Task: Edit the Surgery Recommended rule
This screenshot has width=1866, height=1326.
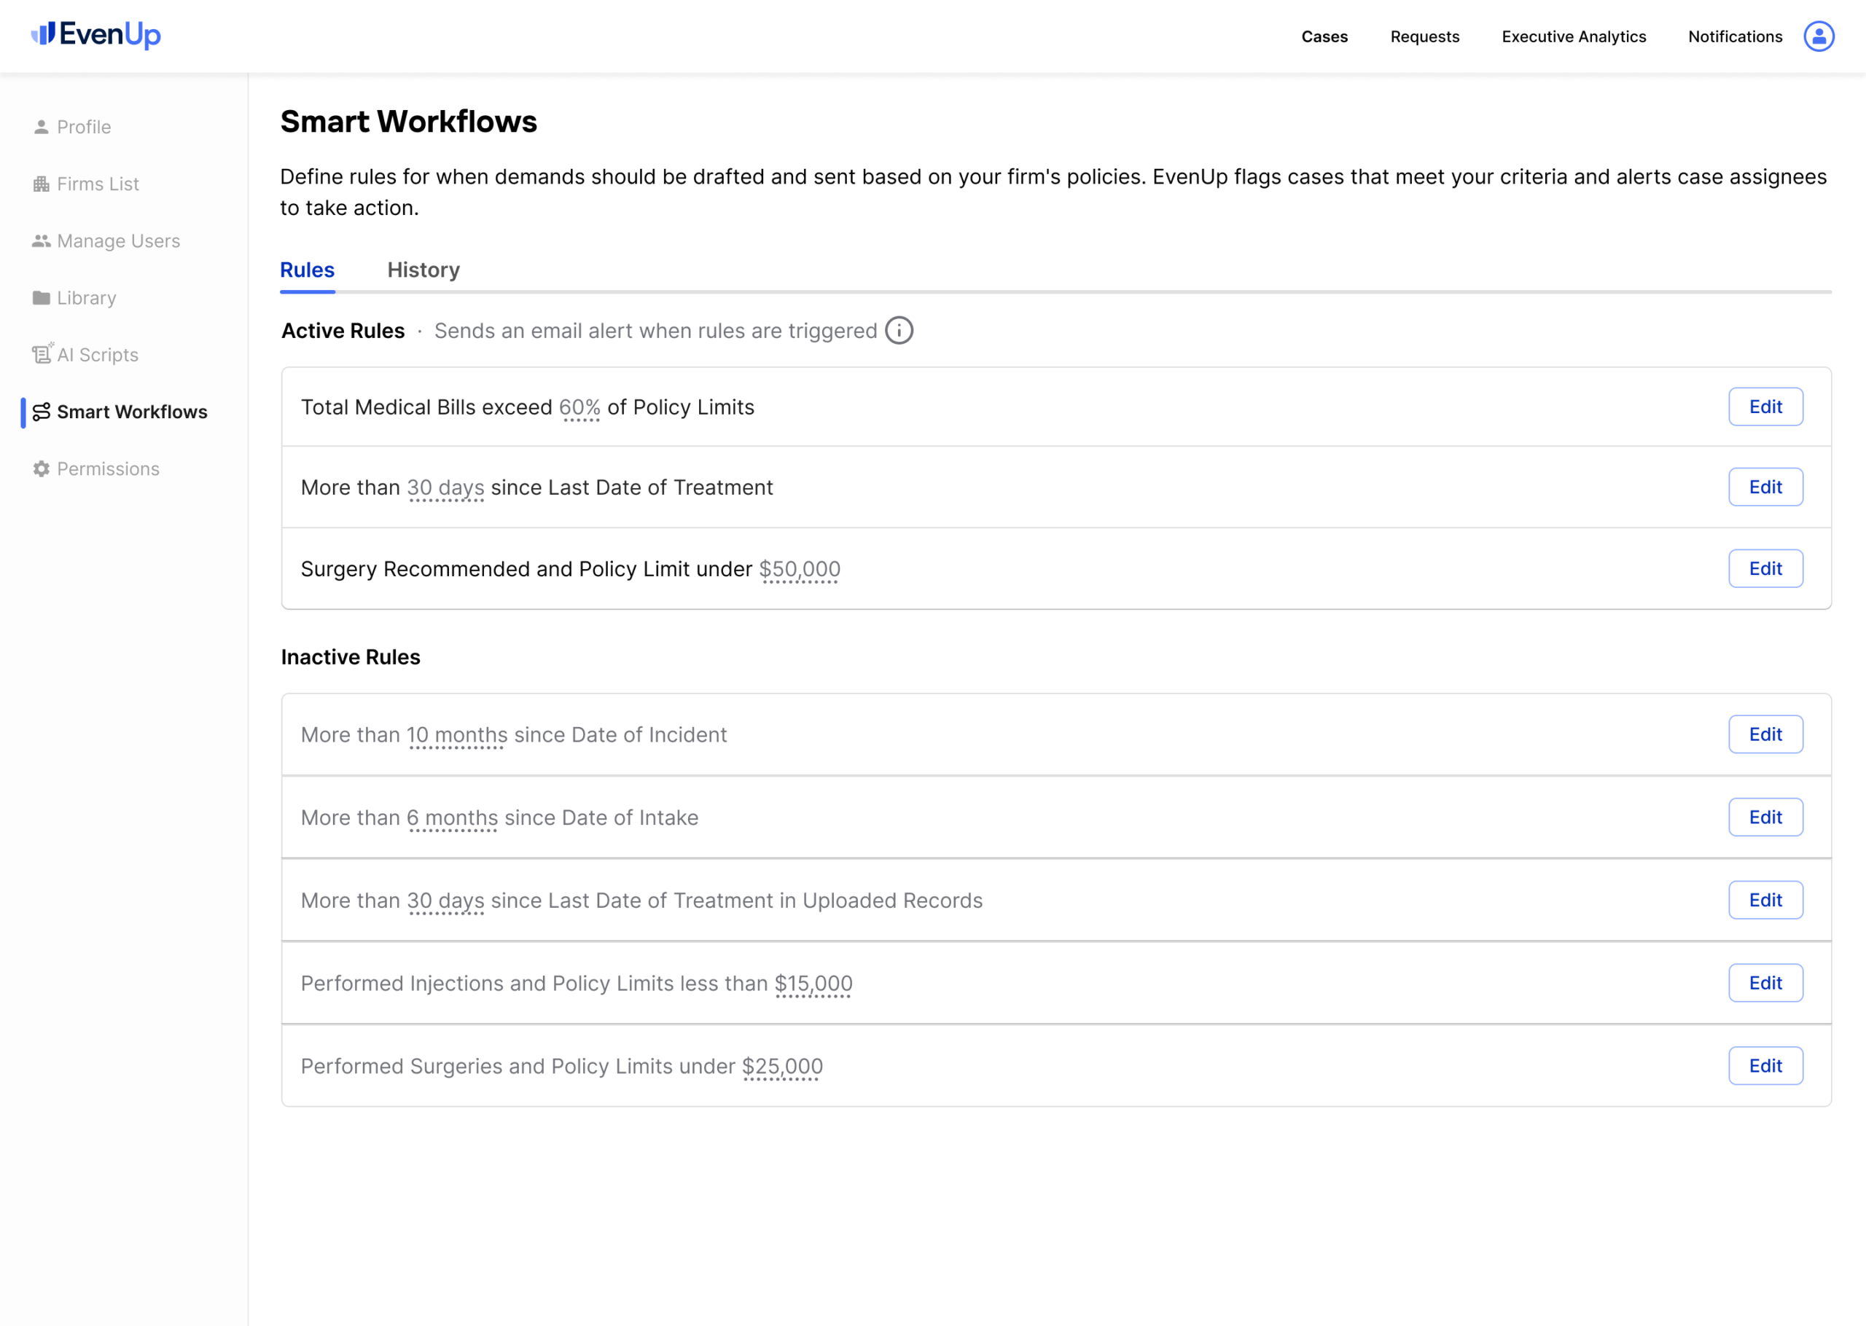Action: [x=1765, y=568]
